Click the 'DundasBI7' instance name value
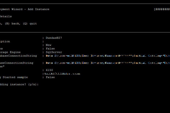This screenshot has width=170, height=113. tap(54, 38)
